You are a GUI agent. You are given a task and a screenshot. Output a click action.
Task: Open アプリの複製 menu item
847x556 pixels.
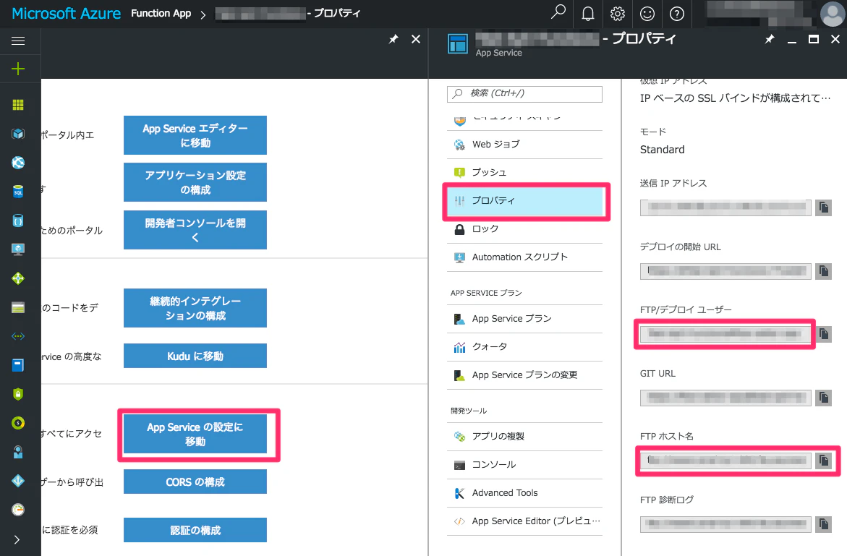coord(524,436)
